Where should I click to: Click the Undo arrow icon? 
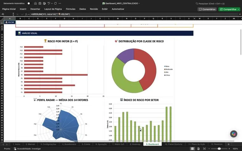coord(49,3)
